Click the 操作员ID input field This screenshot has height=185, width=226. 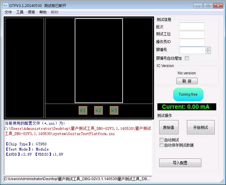click(192, 42)
